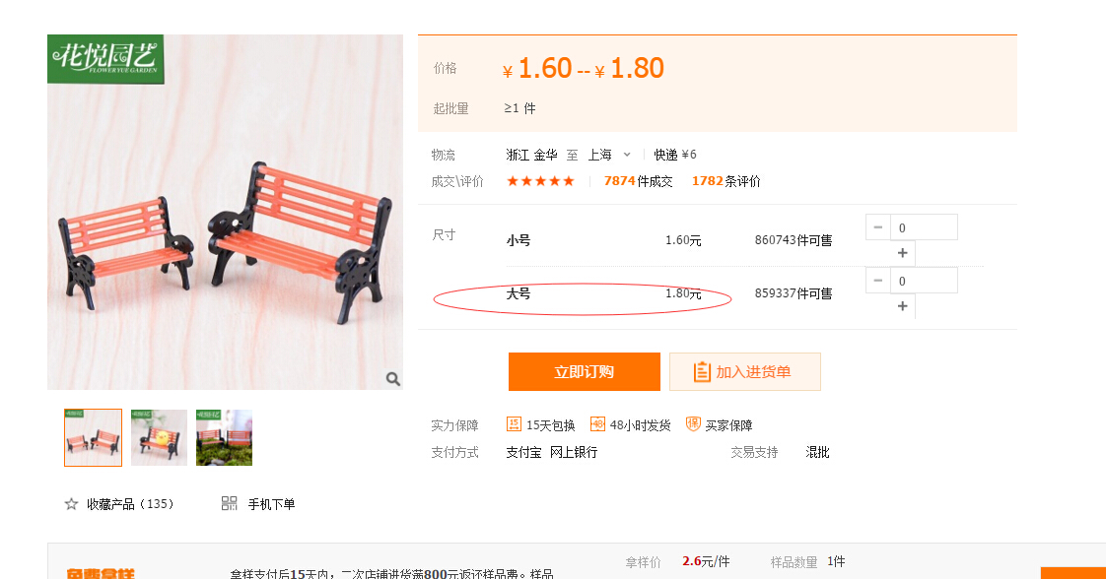Click the magnifier icon on product image
Screen dimensions: 1106x579
pos(393,379)
